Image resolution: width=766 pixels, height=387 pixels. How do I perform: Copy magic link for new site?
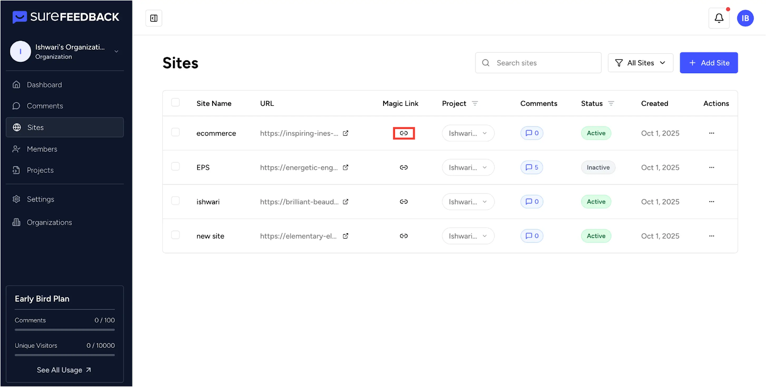pyautogui.click(x=404, y=236)
